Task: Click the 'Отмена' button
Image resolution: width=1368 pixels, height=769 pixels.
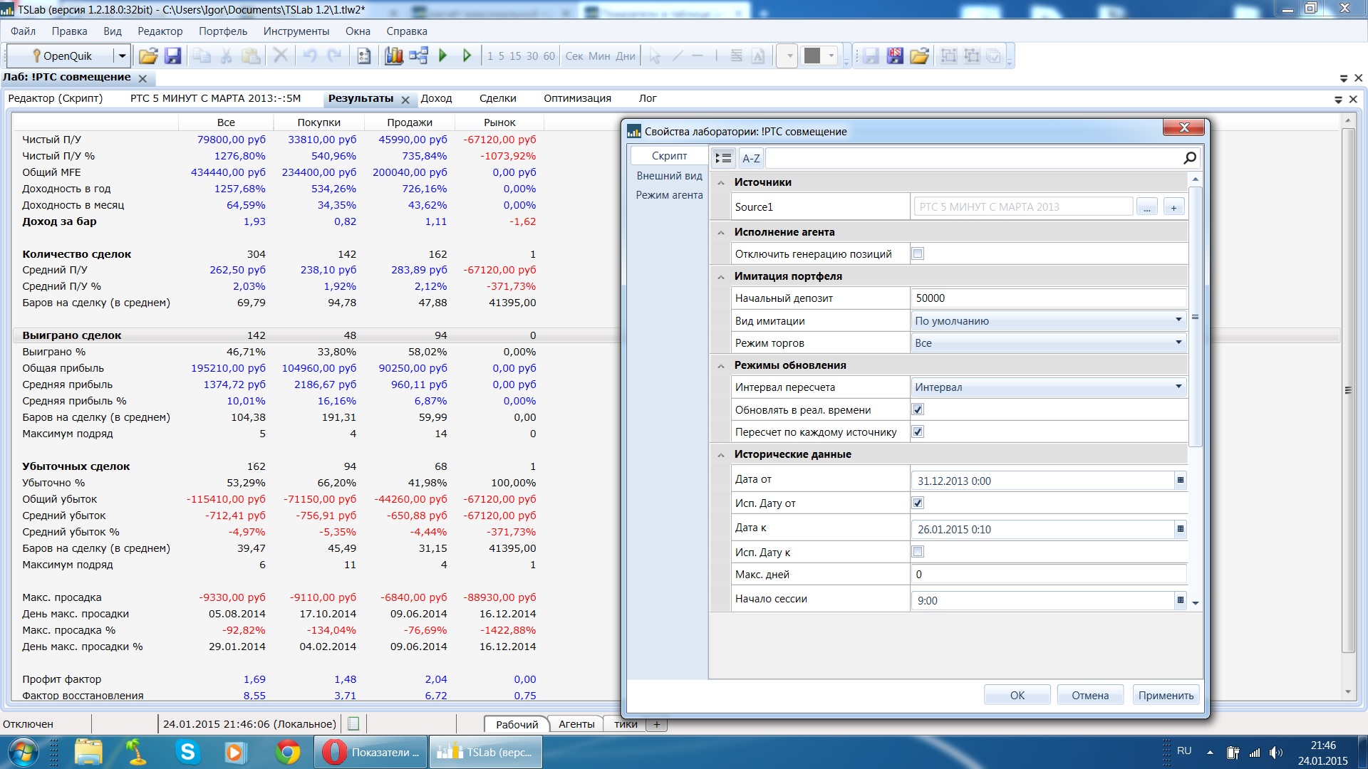Action: click(x=1089, y=695)
